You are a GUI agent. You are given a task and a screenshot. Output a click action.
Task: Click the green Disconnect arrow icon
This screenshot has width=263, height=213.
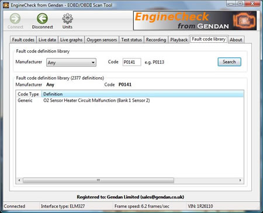pos(42,19)
